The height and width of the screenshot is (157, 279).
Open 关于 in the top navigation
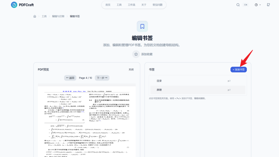coord(144,5)
